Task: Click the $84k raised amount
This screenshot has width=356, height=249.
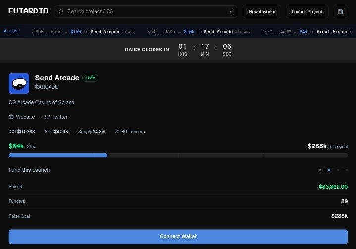Action: coord(16,146)
